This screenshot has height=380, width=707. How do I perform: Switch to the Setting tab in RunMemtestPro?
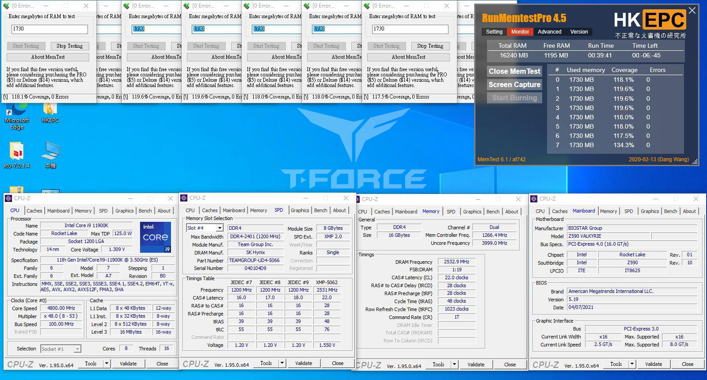click(x=494, y=32)
